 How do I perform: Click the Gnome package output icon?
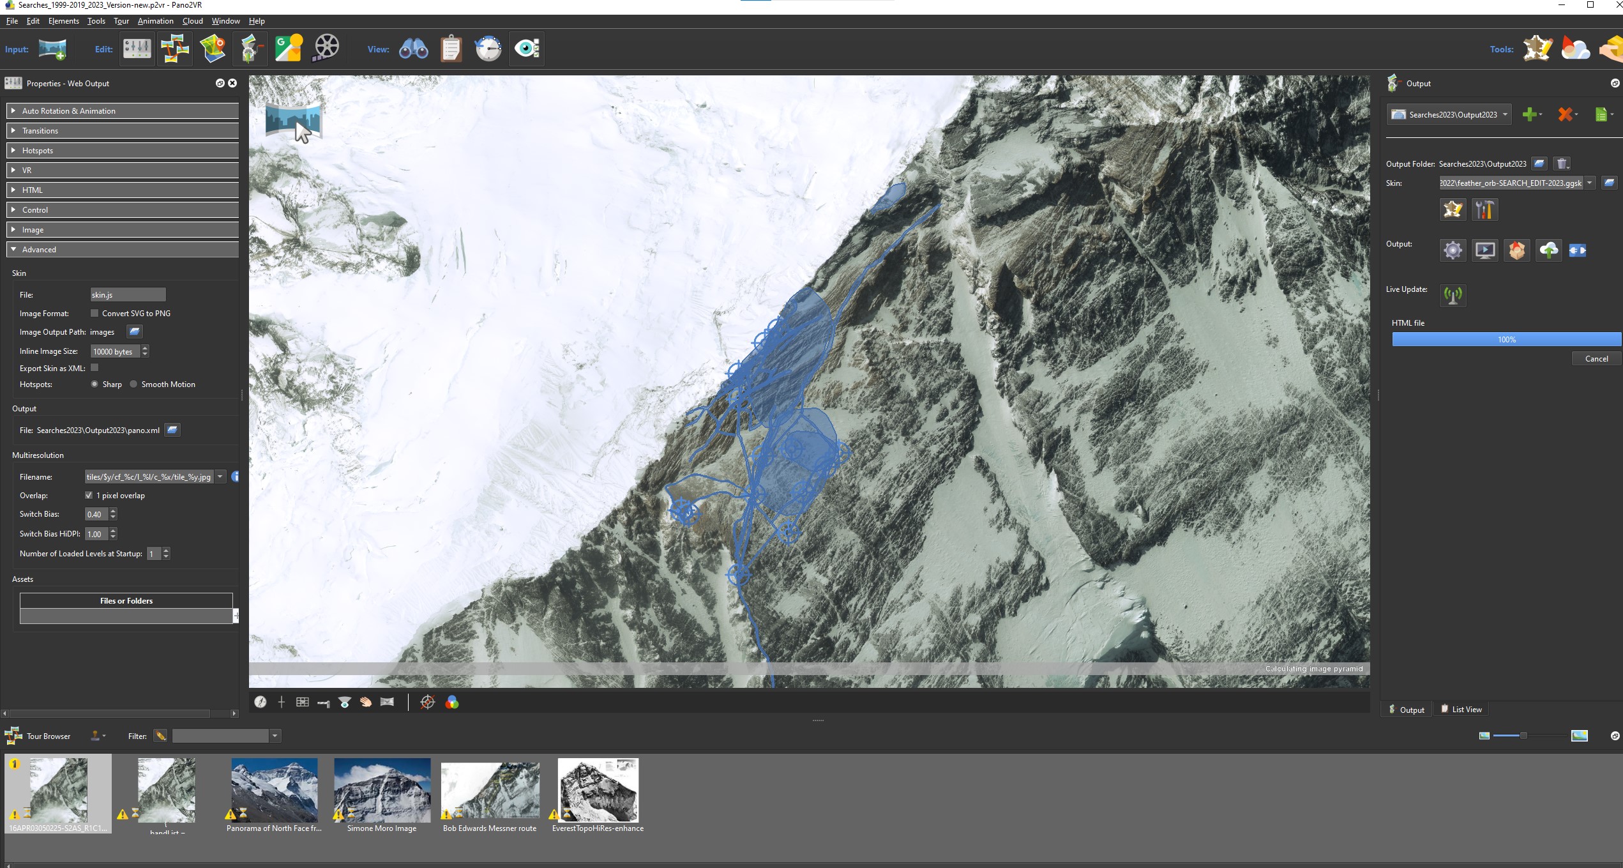click(x=1517, y=250)
